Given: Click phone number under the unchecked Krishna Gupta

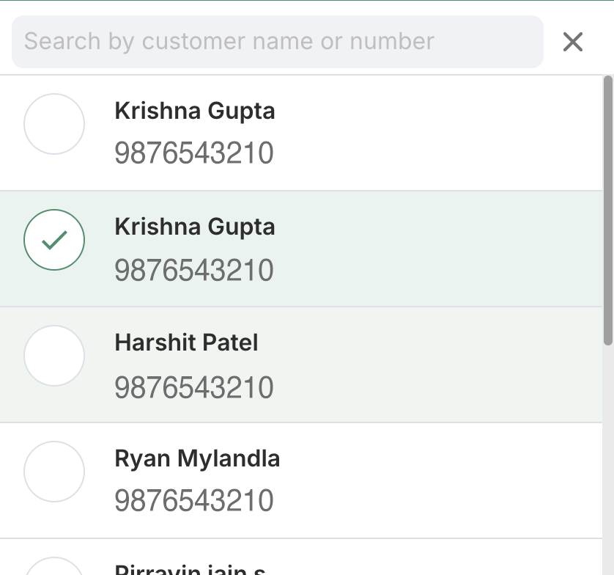Looking at the screenshot, I should (x=194, y=153).
